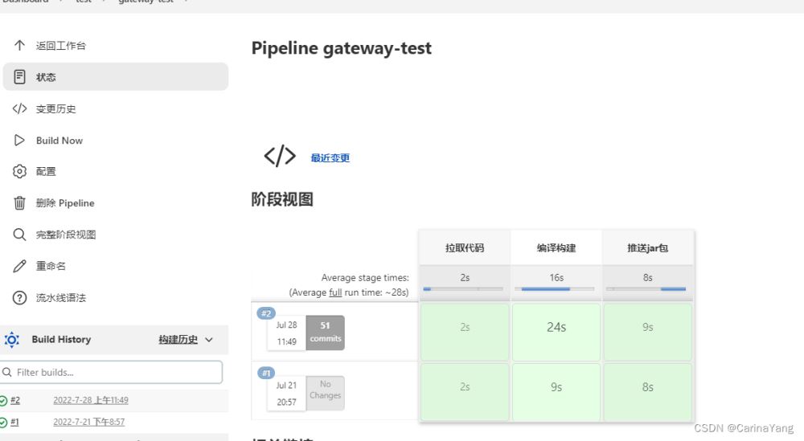The width and height of the screenshot is (804, 441).
Task: Click the underlined 'full' run time text
Action: [x=335, y=292]
